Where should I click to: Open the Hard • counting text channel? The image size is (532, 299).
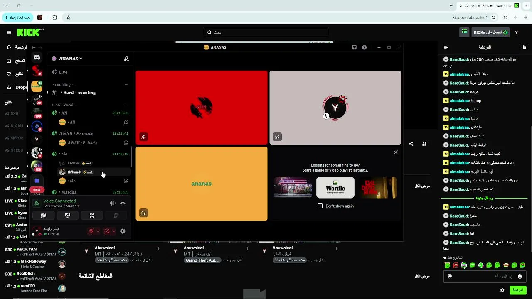(x=90, y=93)
